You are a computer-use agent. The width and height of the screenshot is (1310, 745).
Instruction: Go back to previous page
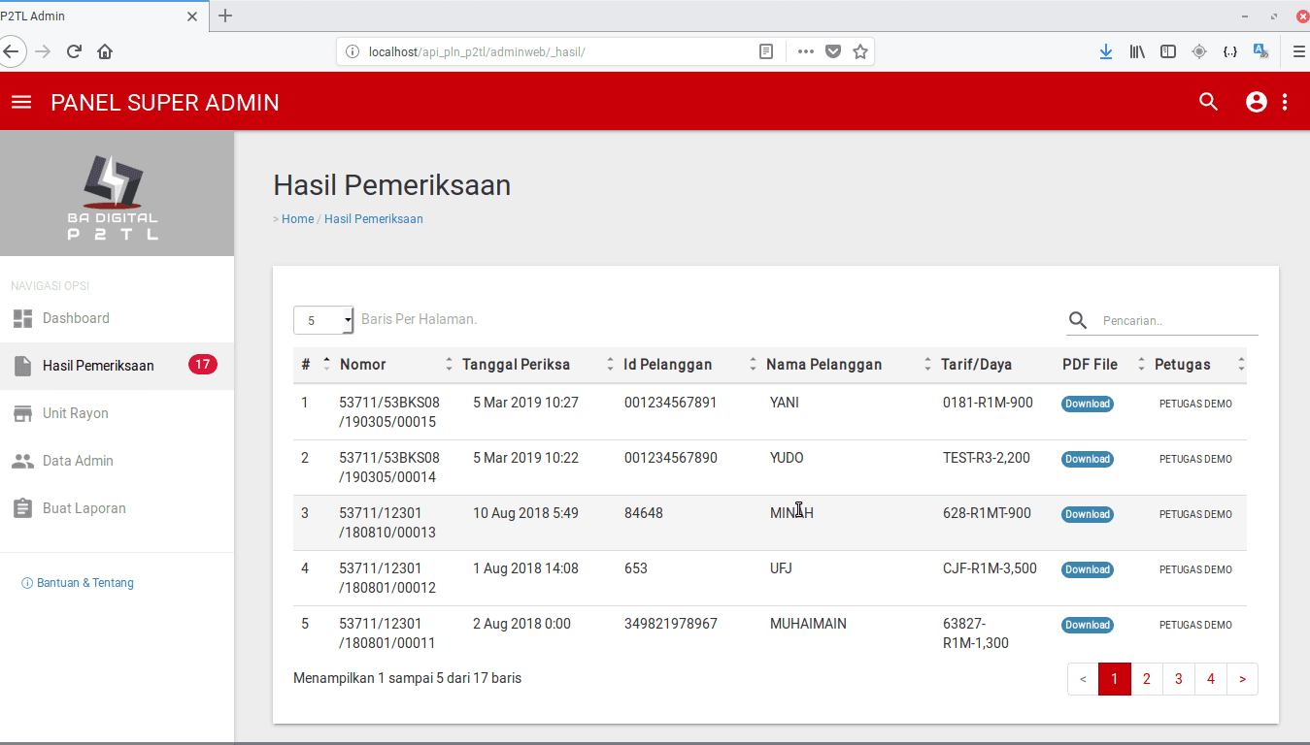pos(10,51)
